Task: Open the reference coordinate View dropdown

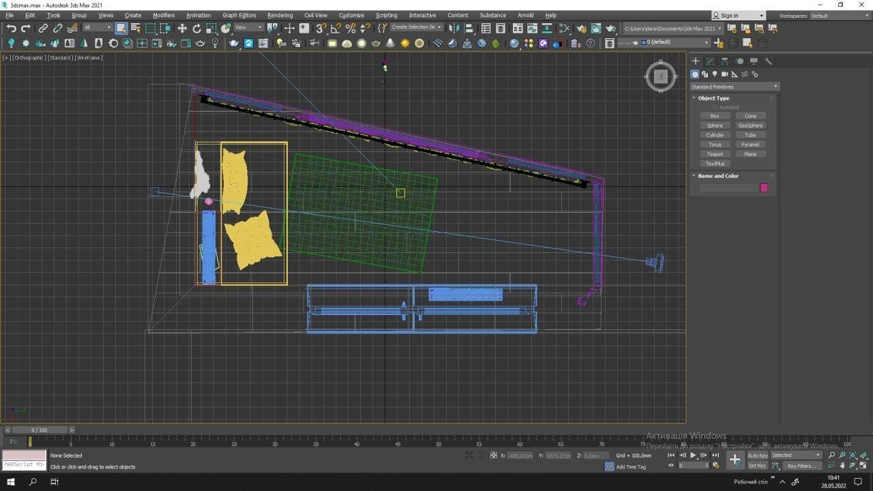Action: tap(249, 27)
